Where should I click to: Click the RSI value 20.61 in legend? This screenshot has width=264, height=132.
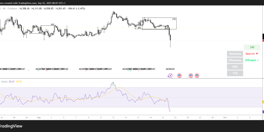point(12,81)
